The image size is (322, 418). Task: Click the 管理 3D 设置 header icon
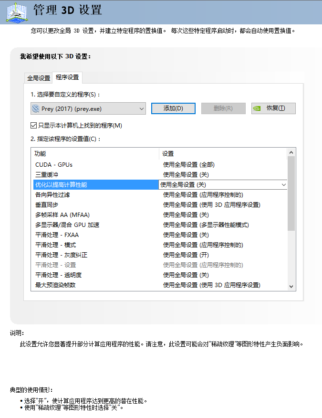click(17, 12)
